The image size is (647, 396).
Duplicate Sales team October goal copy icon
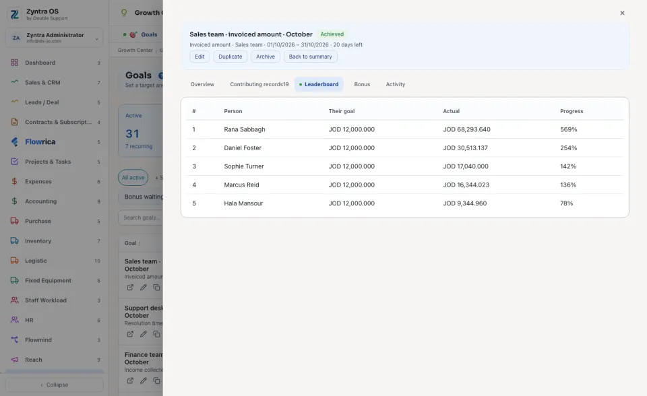pos(156,288)
